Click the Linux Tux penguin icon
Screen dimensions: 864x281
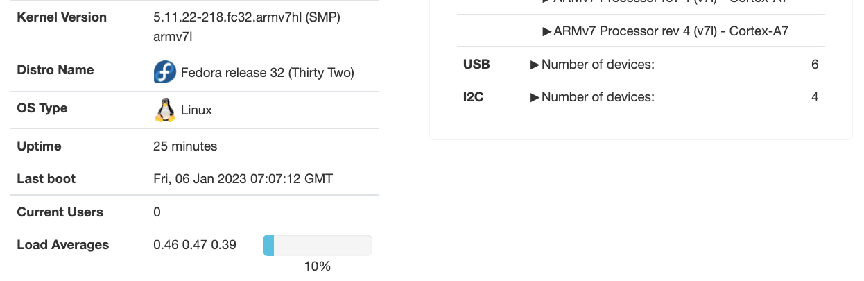[x=165, y=110]
